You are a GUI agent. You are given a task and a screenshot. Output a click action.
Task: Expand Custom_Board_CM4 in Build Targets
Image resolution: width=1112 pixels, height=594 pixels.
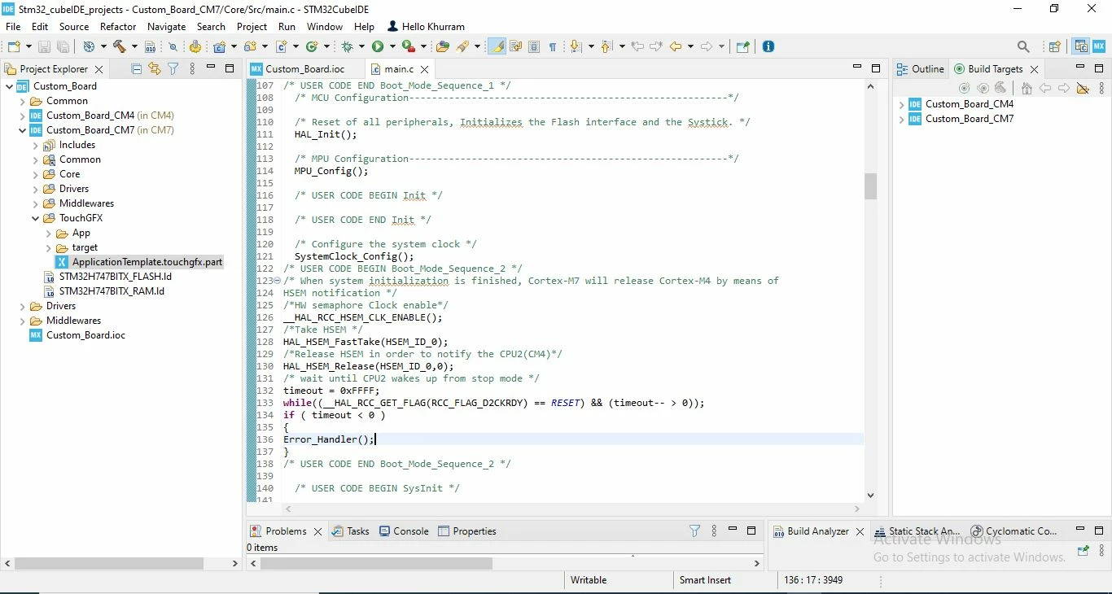coord(902,104)
